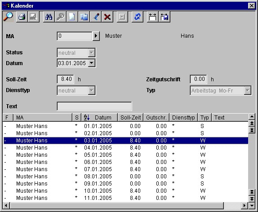Click the magnifying glass search icon
The image size is (258, 212).
[x=8, y=17]
